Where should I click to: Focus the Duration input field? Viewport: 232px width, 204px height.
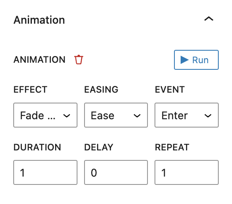pyautogui.click(x=45, y=172)
